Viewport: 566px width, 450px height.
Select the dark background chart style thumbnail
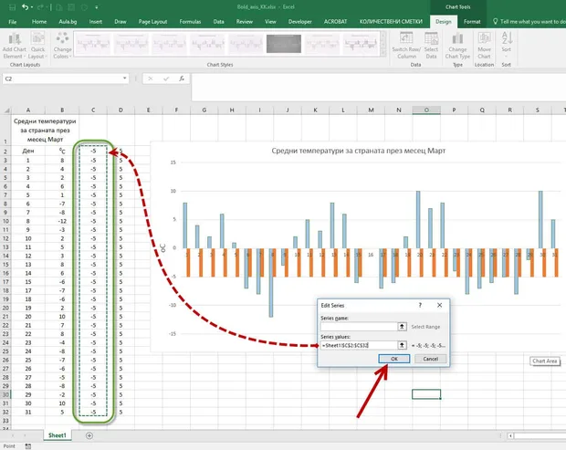[284, 44]
